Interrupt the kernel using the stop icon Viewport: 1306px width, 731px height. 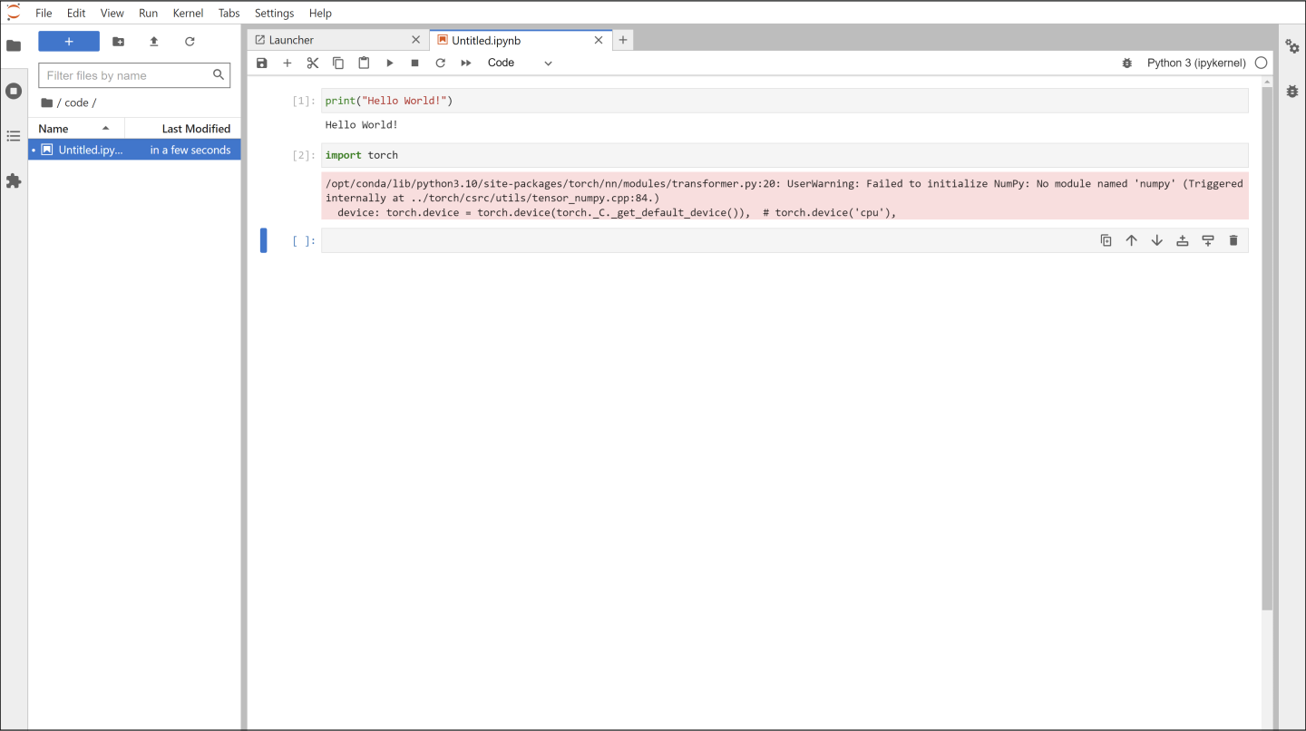pyautogui.click(x=414, y=63)
